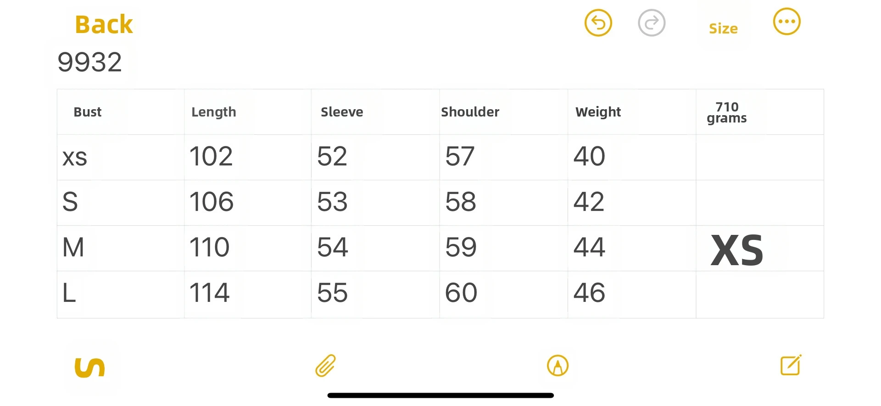
Task: Tap the yellow Size button
Action: click(x=723, y=28)
